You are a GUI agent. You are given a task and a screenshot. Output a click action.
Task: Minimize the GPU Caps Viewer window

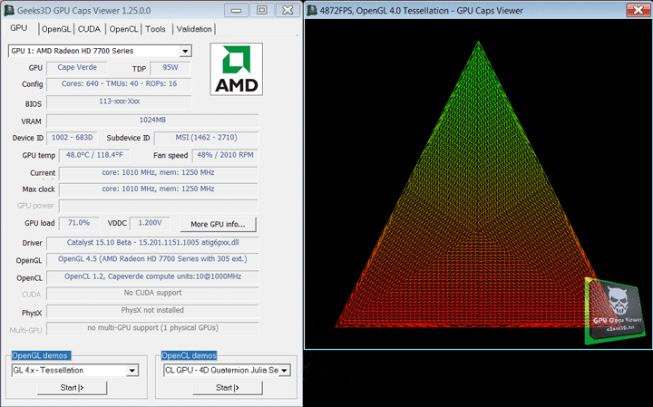pyautogui.click(x=236, y=10)
